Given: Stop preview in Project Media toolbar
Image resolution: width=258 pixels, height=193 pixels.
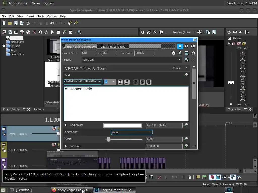Looking at the screenshot, I should pos(58,32).
